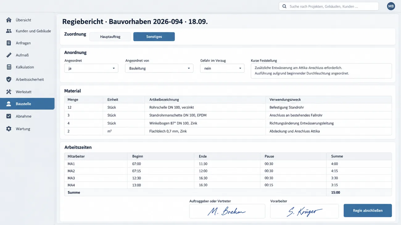Click MA3 start time 12:30
The height and width of the screenshot is (225, 401).
tap(161, 178)
